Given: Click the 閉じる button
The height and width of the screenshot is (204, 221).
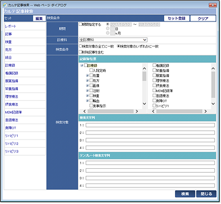Looking at the screenshot, I should point(206,194).
